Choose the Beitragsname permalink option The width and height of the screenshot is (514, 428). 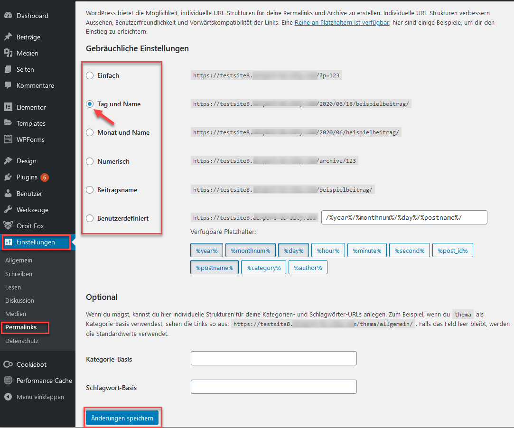tap(90, 190)
